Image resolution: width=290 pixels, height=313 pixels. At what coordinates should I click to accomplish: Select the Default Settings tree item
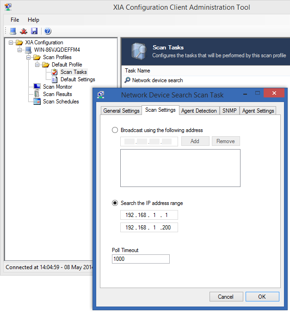[x=78, y=79]
